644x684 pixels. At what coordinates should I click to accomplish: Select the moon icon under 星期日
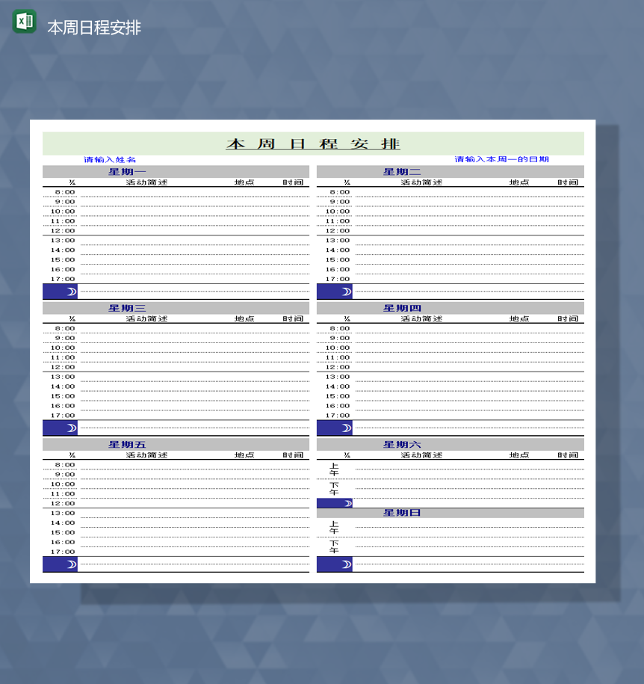(347, 563)
